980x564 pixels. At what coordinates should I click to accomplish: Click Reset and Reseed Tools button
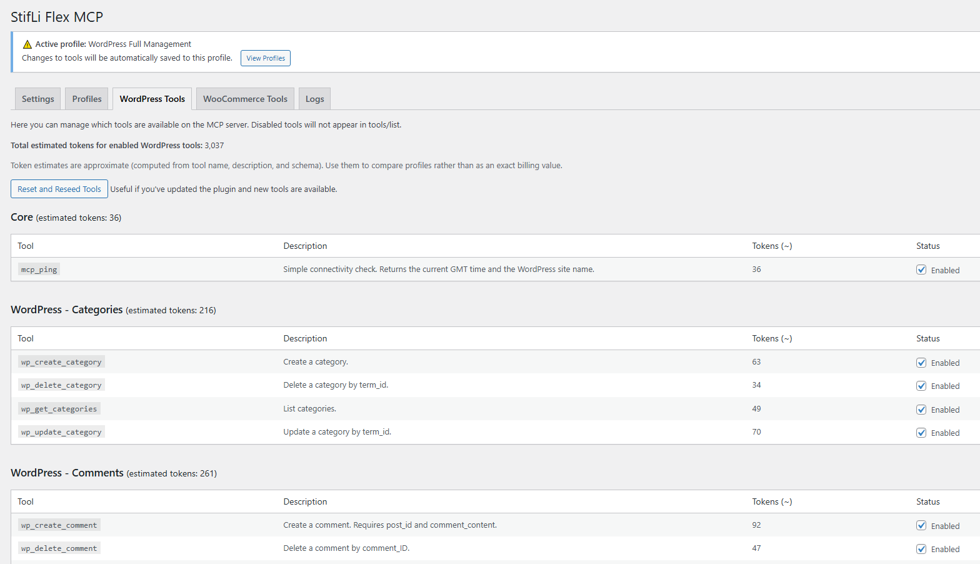pos(59,189)
